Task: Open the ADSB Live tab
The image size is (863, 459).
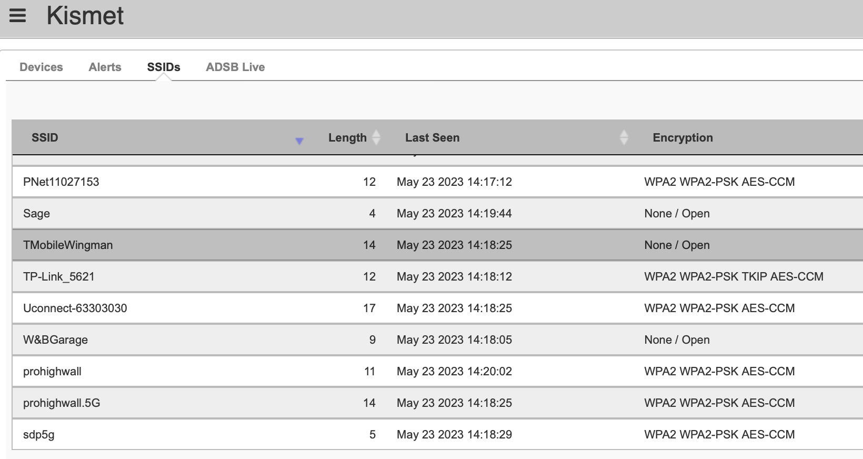Action: click(x=235, y=67)
